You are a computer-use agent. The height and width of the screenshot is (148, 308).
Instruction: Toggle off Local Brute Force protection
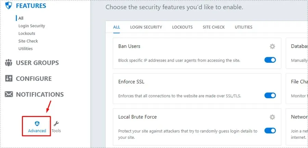point(270,131)
